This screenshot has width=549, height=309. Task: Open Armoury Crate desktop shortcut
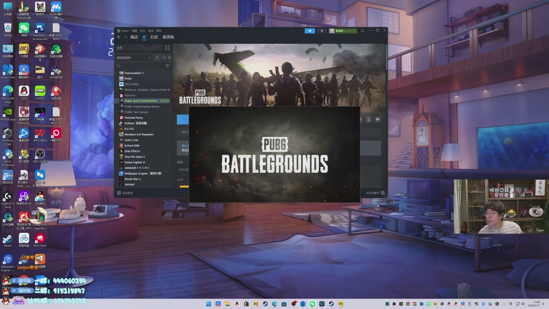point(8,137)
